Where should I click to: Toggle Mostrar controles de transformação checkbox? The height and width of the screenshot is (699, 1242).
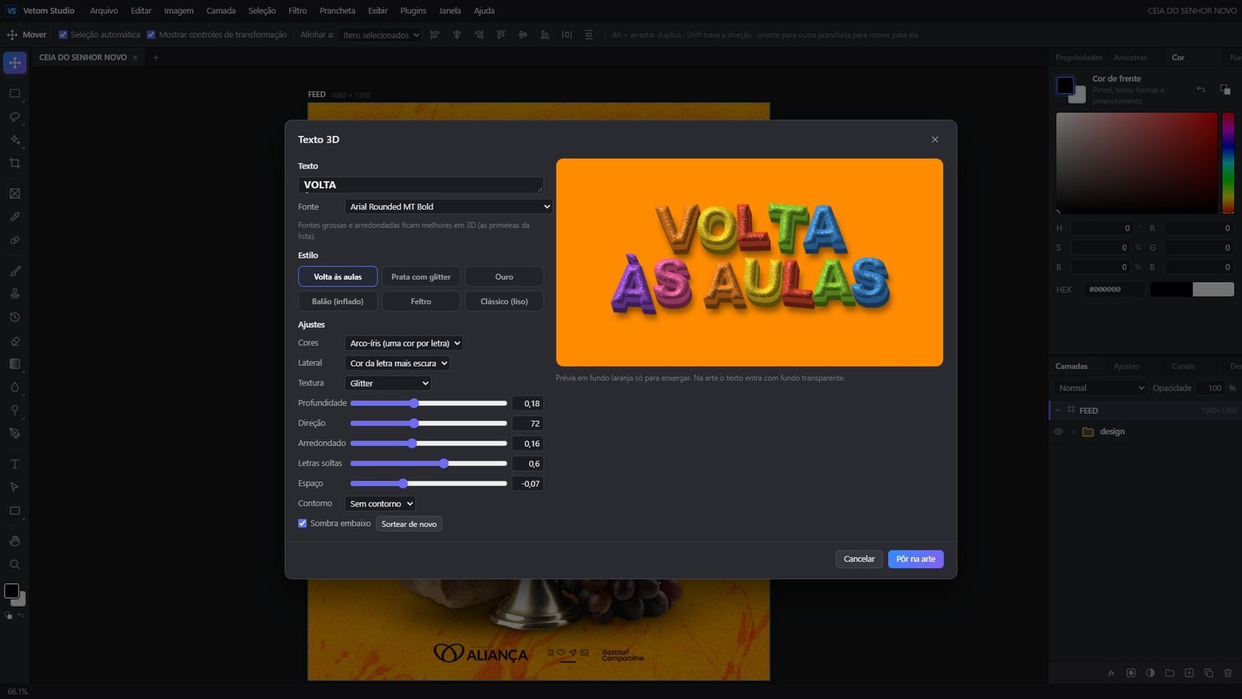point(151,35)
